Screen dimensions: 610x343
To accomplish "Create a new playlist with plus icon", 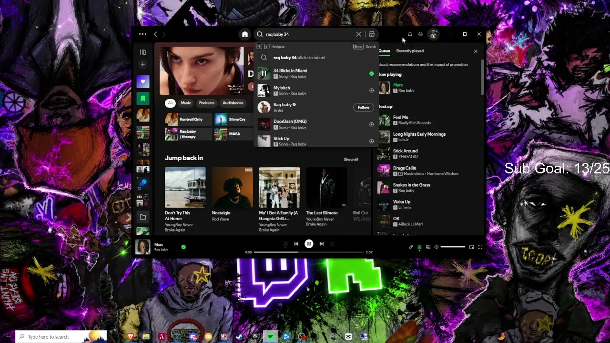I will (x=143, y=64).
